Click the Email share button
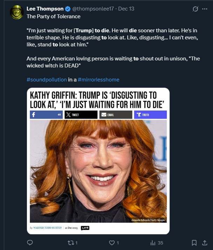 (116, 115)
